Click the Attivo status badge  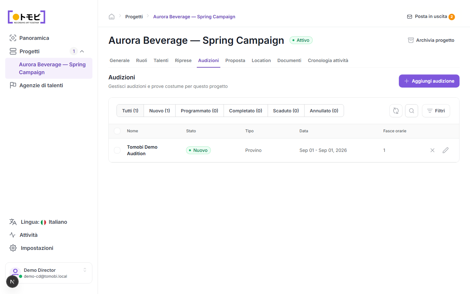(301, 40)
